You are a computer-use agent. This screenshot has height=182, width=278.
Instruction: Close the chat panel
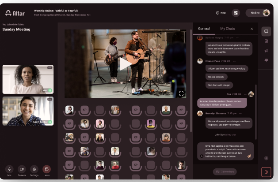pyautogui.click(x=252, y=29)
